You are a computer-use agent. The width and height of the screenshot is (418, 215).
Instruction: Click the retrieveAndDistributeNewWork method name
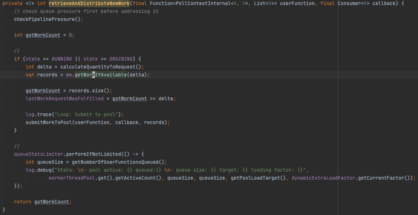coord(89,4)
